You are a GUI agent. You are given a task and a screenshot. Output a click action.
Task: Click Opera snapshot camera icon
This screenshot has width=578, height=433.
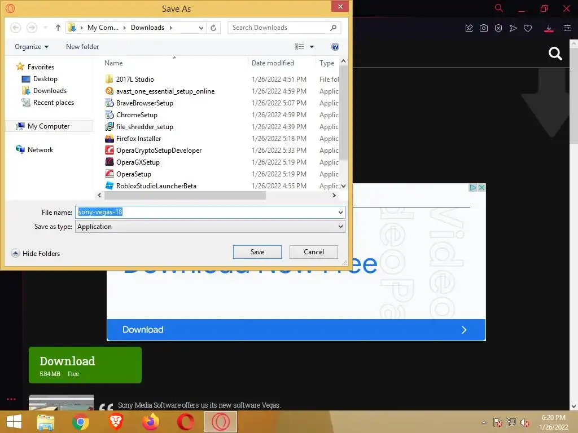click(x=484, y=28)
